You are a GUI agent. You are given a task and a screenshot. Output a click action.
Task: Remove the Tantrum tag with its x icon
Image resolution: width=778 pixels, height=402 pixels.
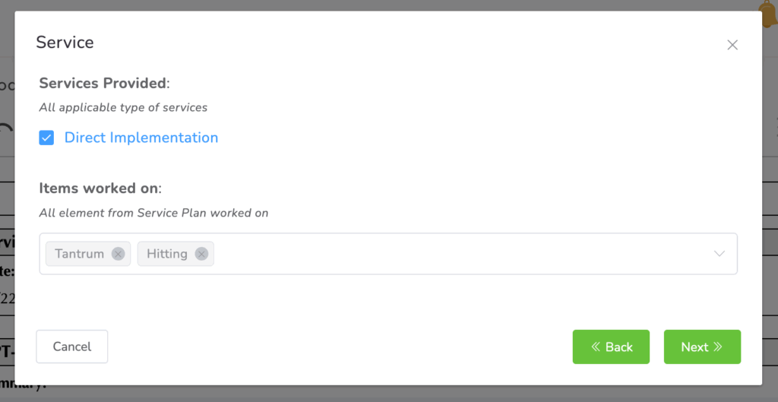pyautogui.click(x=118, y=254)
